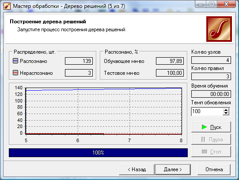Viewport: 239px width, 180px height.
Task: Close the wizard window
Action: [226, 4]
